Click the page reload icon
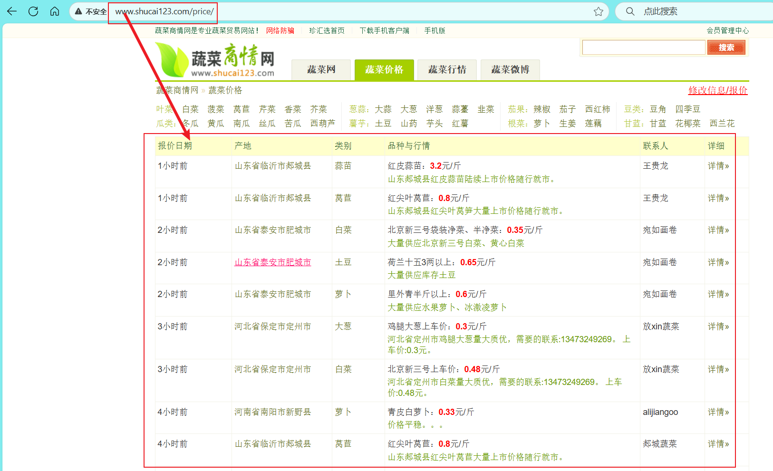773x471 pixels. tap(33, 11)
